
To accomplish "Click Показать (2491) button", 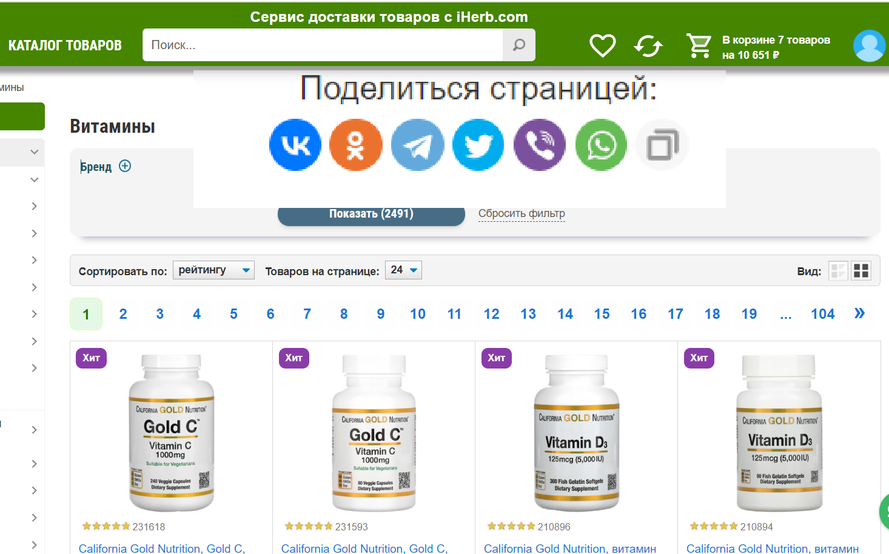I will click(x=371, y=215).
